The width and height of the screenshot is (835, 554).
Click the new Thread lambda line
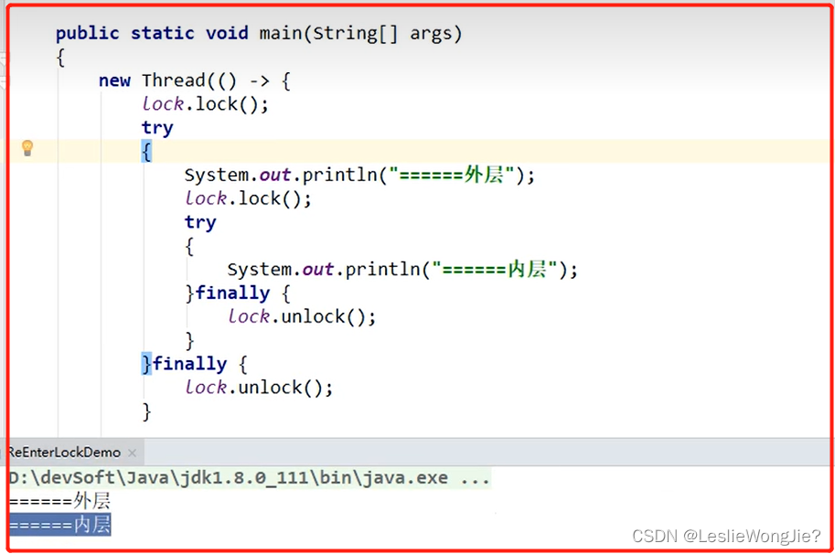click(x=195, y=80)
